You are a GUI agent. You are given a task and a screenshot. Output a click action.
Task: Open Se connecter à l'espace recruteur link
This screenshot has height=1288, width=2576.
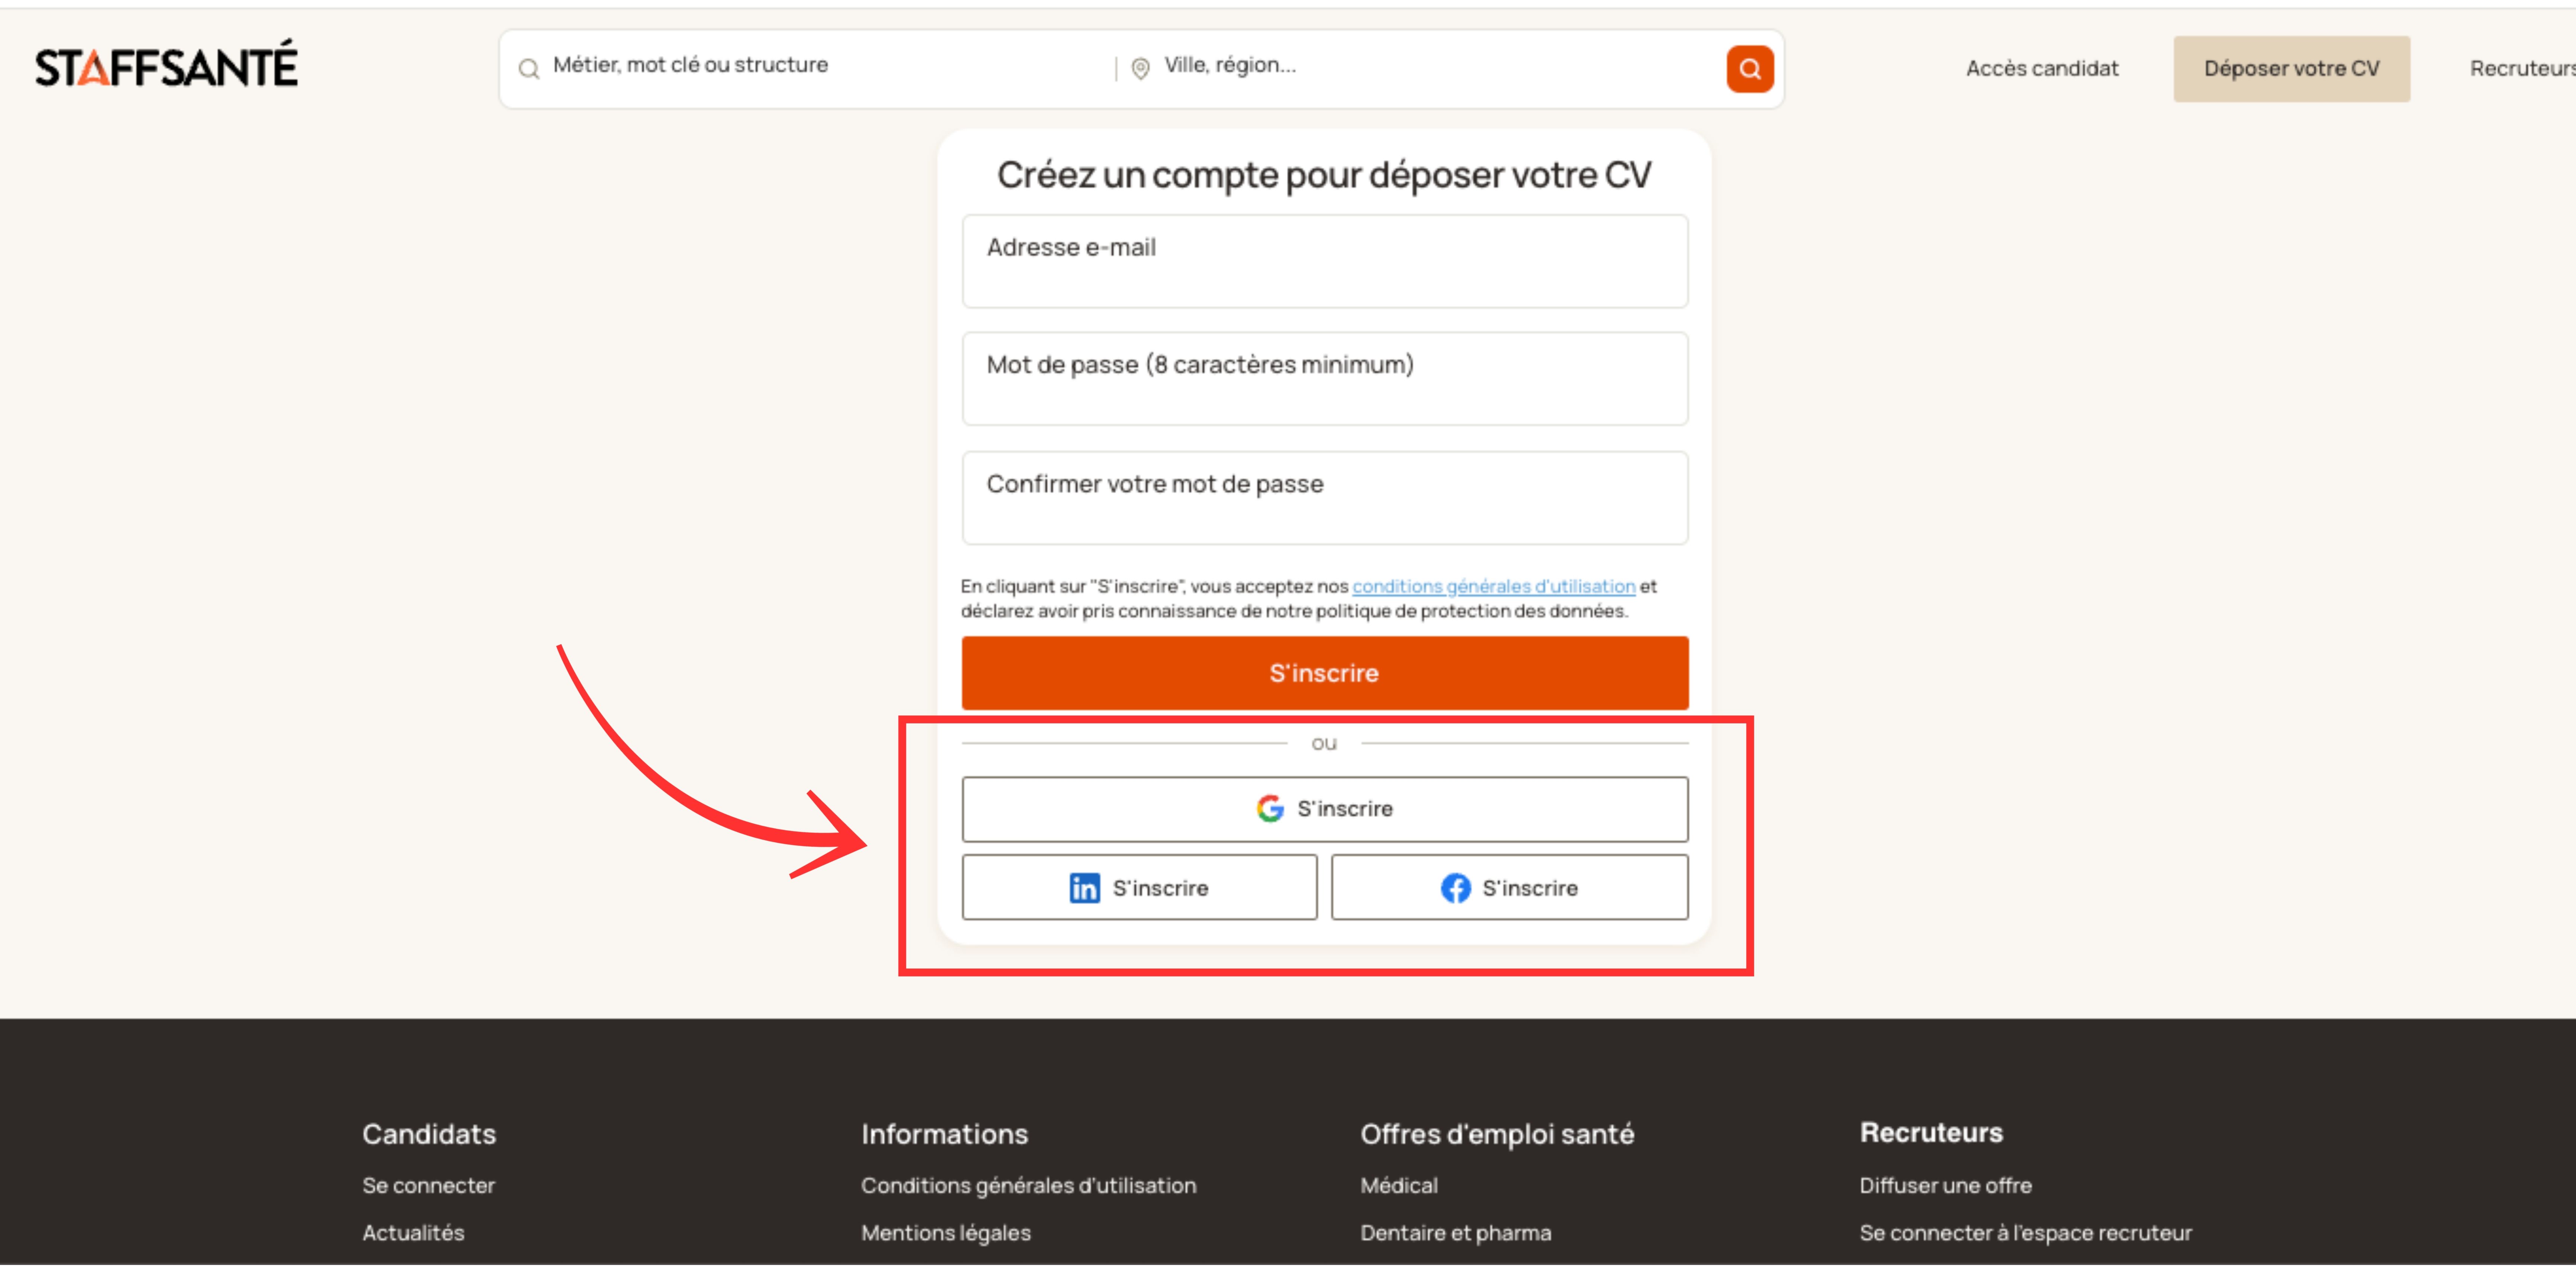tap(2025, 1233)
